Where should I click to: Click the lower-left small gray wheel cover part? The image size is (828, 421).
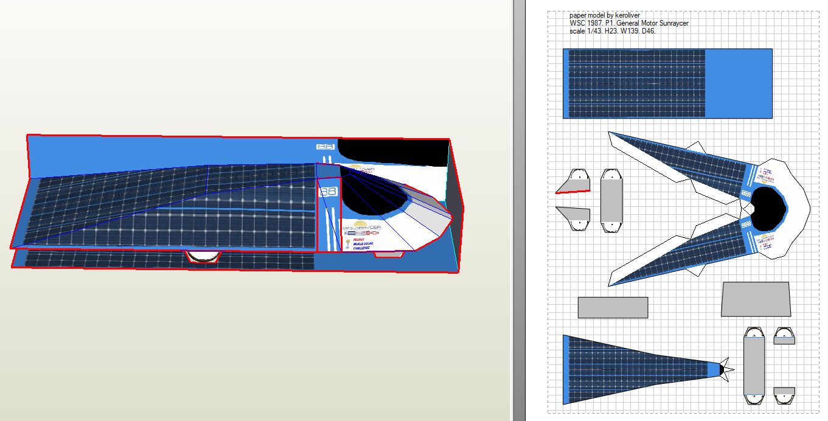[x=574, y=218]
